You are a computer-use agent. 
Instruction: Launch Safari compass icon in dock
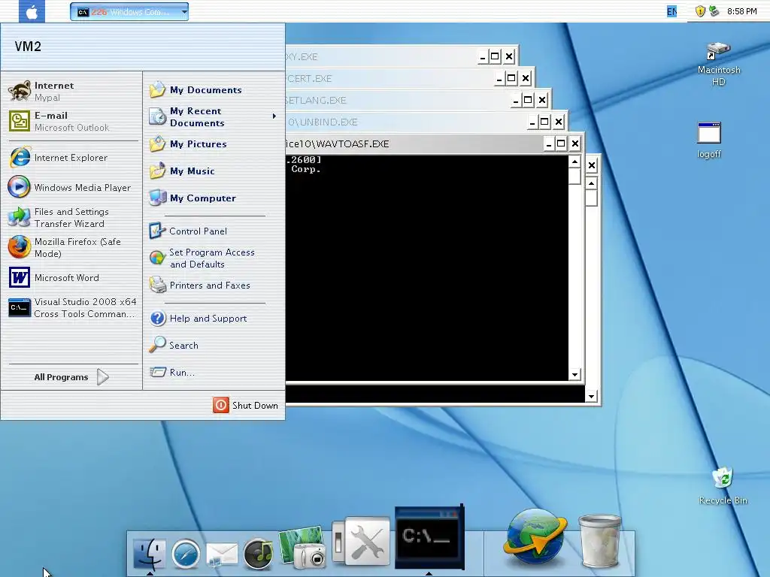186,554
